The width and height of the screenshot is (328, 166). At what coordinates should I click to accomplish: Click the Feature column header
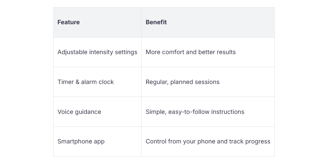click(x=97, y=23)
